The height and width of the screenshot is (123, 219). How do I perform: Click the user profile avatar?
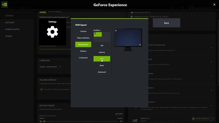click(191, 8)
